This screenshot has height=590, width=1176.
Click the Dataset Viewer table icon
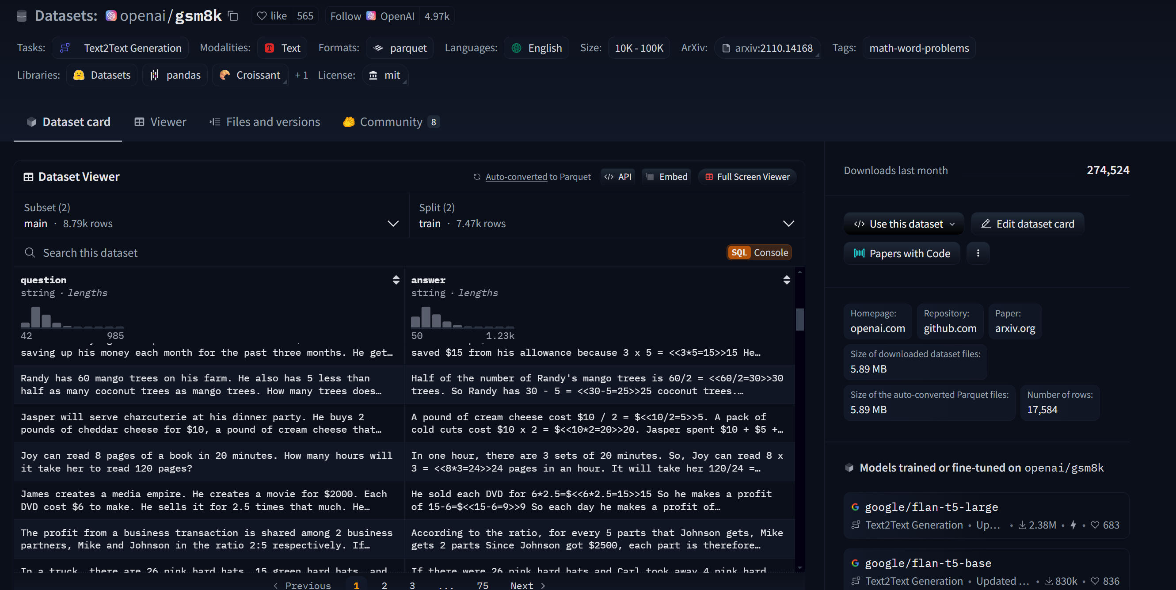point(28,177)
